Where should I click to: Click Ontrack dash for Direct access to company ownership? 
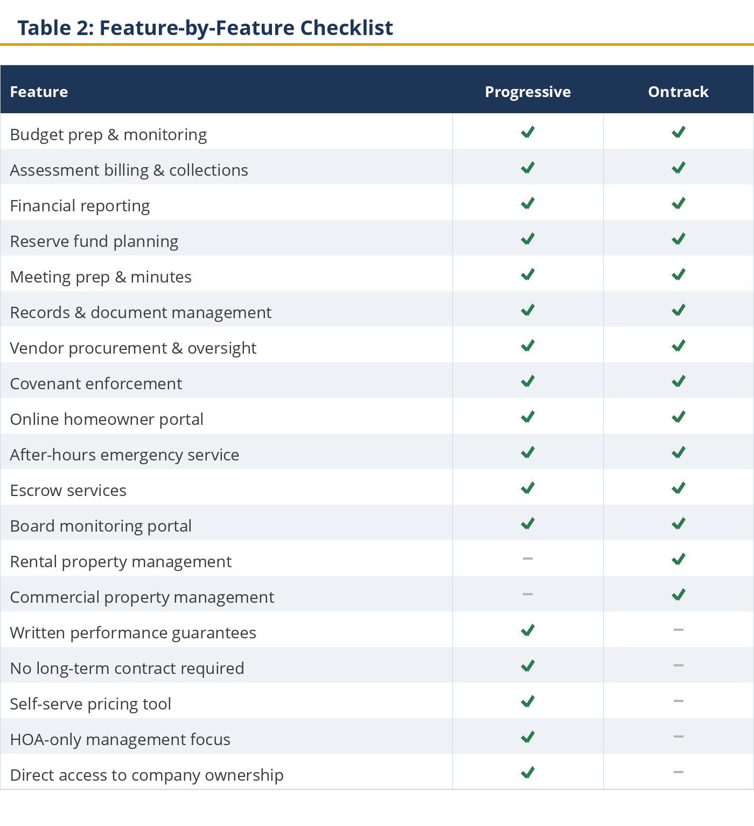pos(679,772)
